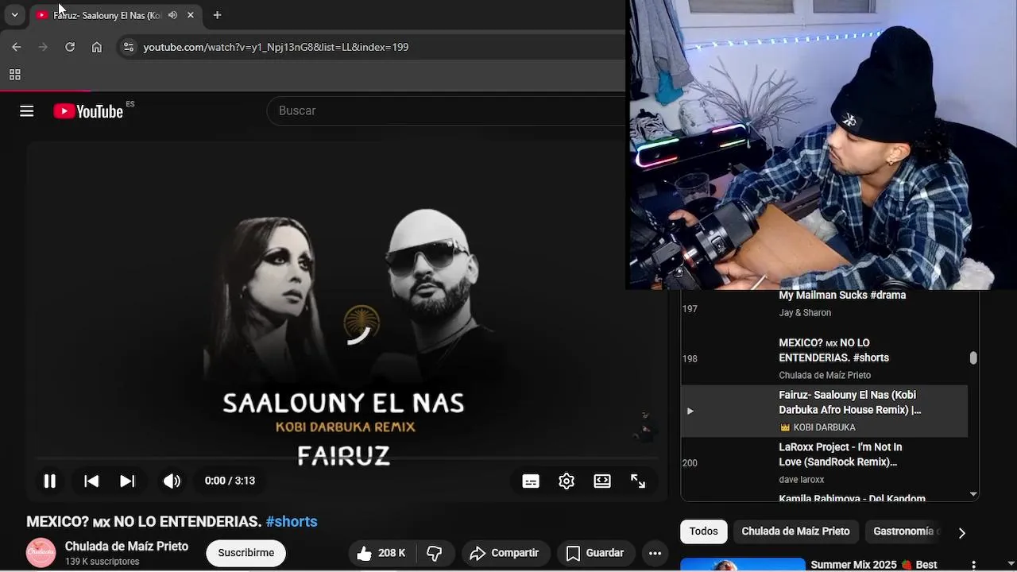This screenshot has width=1017, height=572.
Task: Click the KOBI DARBUKA channel name in playlist
Action: tap(824, 427)
